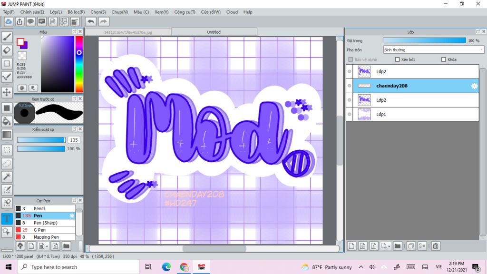
Task: Select the Bucket fill tool
Action: point(7,121)
